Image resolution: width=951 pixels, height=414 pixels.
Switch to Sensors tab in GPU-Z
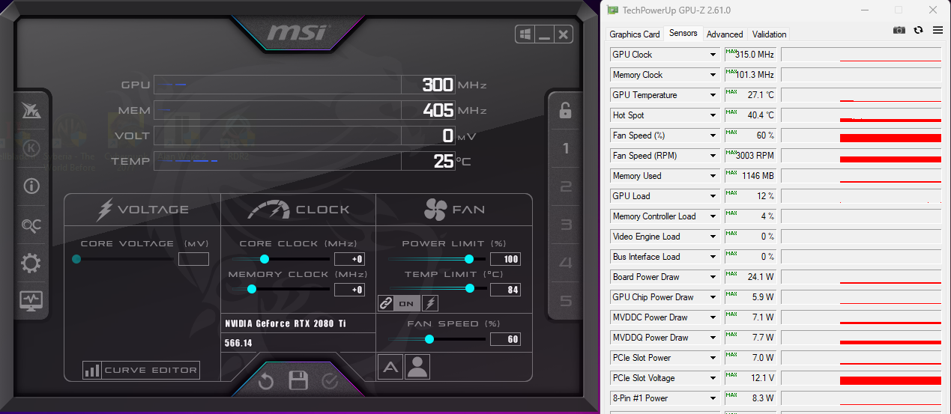point(683,34)
